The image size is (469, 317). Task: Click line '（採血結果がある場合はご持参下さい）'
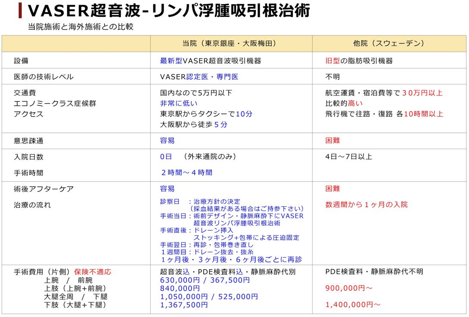click(x=247, y=209)
